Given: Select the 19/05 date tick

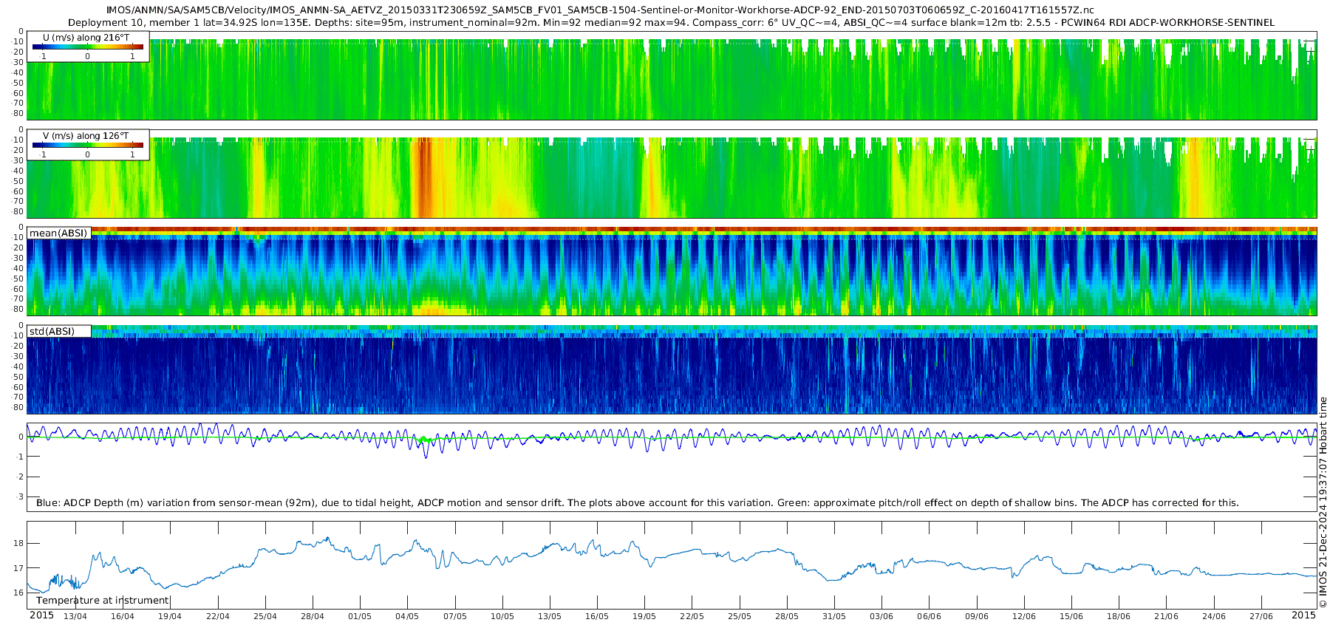Looking at the screenshot, I should coord(644,616).
